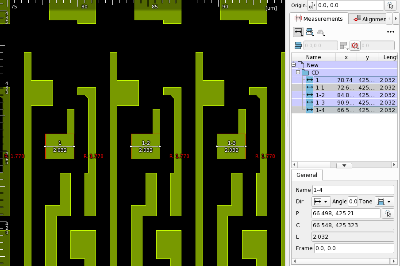This screenshot has height=266, width=400.
Task: Click bottom panel scrollbar left arrow
Action: click(294, 261)
